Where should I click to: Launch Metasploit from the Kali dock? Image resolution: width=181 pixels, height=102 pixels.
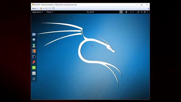coord(34,40)
